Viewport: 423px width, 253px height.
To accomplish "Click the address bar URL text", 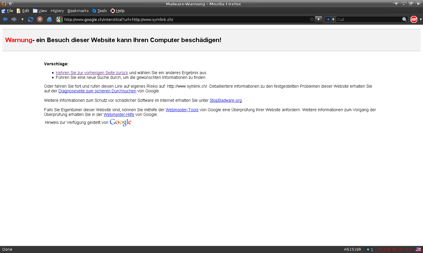I will click(x=119, y=19).
